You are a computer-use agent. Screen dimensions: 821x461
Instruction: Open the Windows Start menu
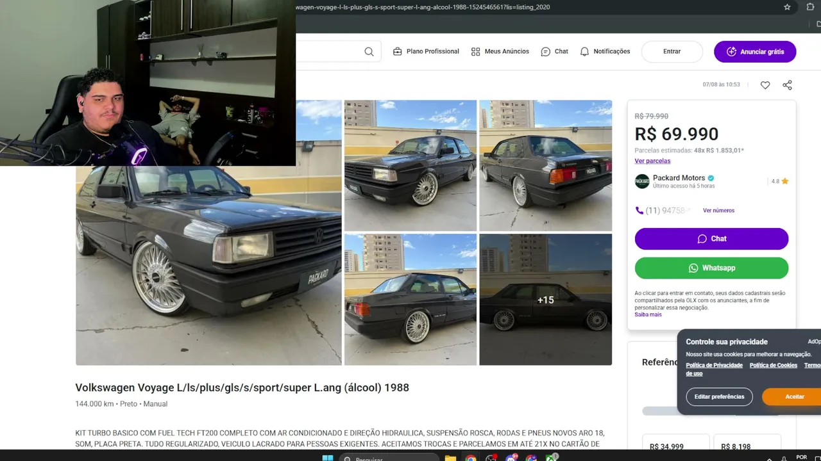point(327,457)
